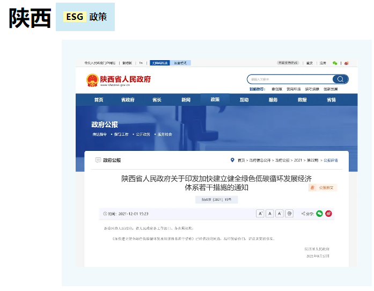Image resolution: width=374 pixels, height=291 pixels.
Task: Click 第22期 in the breadcrumb
Action: coord(312,160)
